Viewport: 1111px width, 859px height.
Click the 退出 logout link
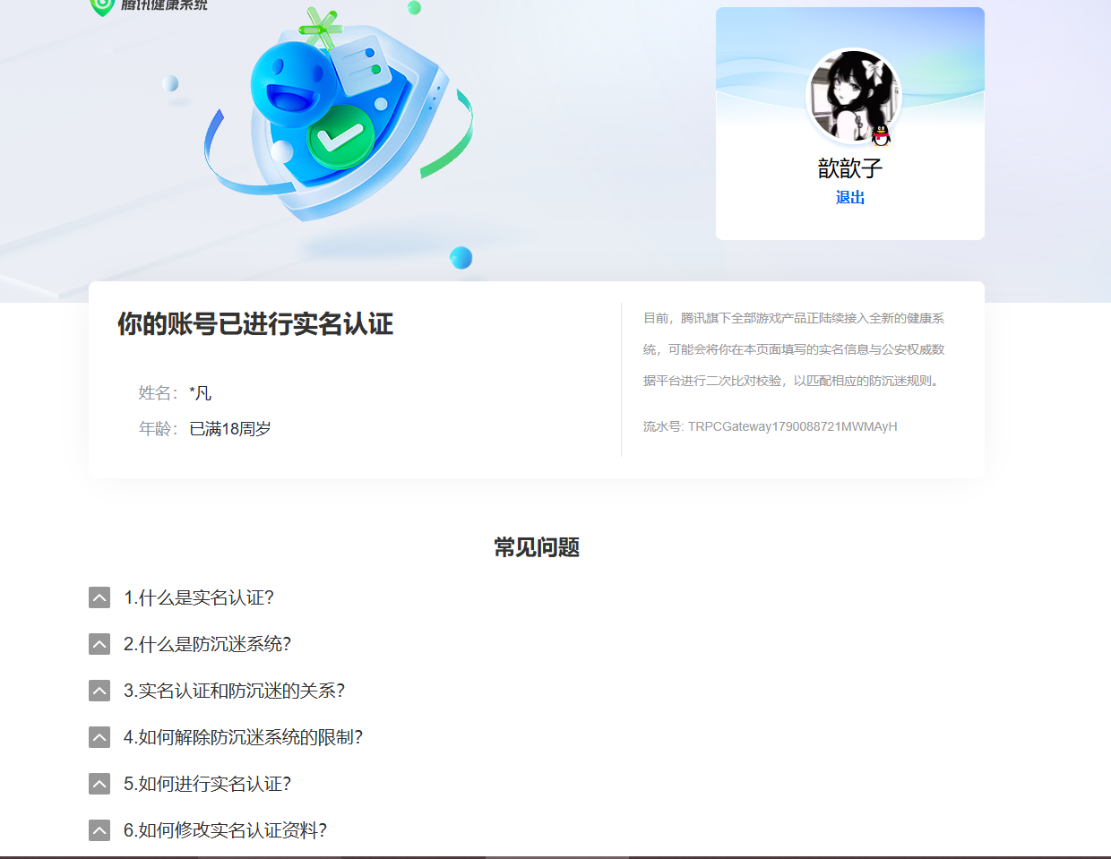849,197
